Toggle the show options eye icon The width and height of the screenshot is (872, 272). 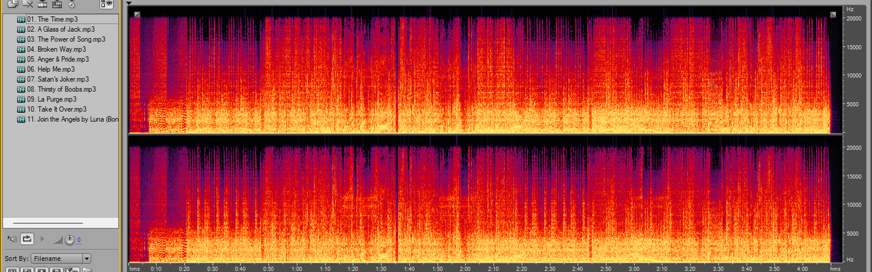[x=106, y=4]
